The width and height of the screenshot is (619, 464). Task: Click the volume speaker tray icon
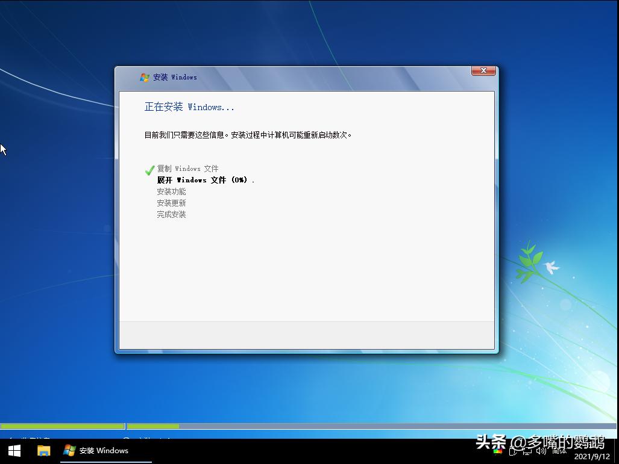tap(541, 451)
